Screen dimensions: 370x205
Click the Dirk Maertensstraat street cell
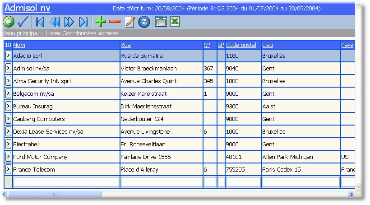click(x=162, y=106)
